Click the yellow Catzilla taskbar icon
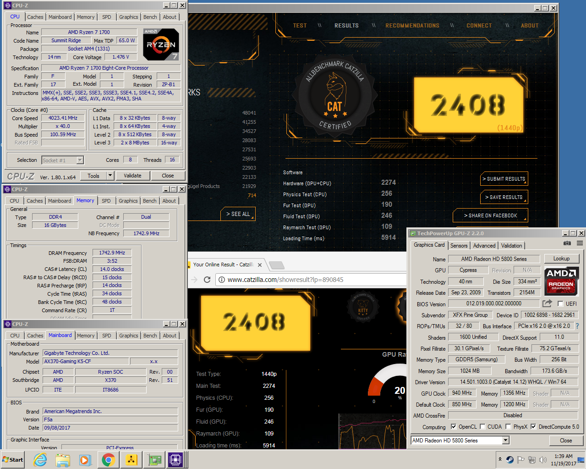 [x=131, y=459]
